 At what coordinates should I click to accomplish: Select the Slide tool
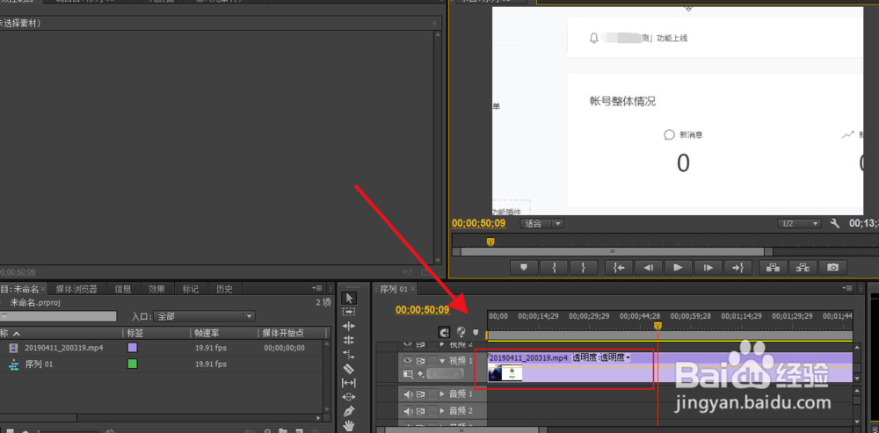pyautogui.click(x=349, y=397)
